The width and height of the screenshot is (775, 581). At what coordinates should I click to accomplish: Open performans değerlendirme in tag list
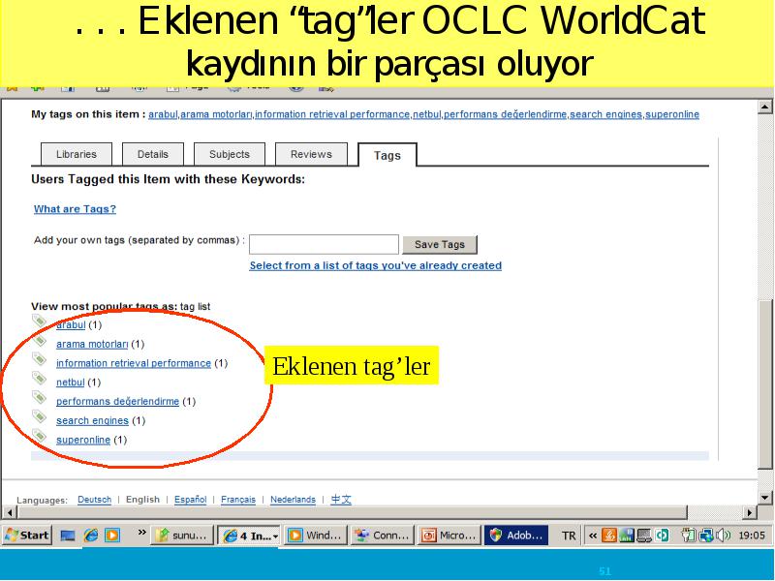tap(117, 402)
